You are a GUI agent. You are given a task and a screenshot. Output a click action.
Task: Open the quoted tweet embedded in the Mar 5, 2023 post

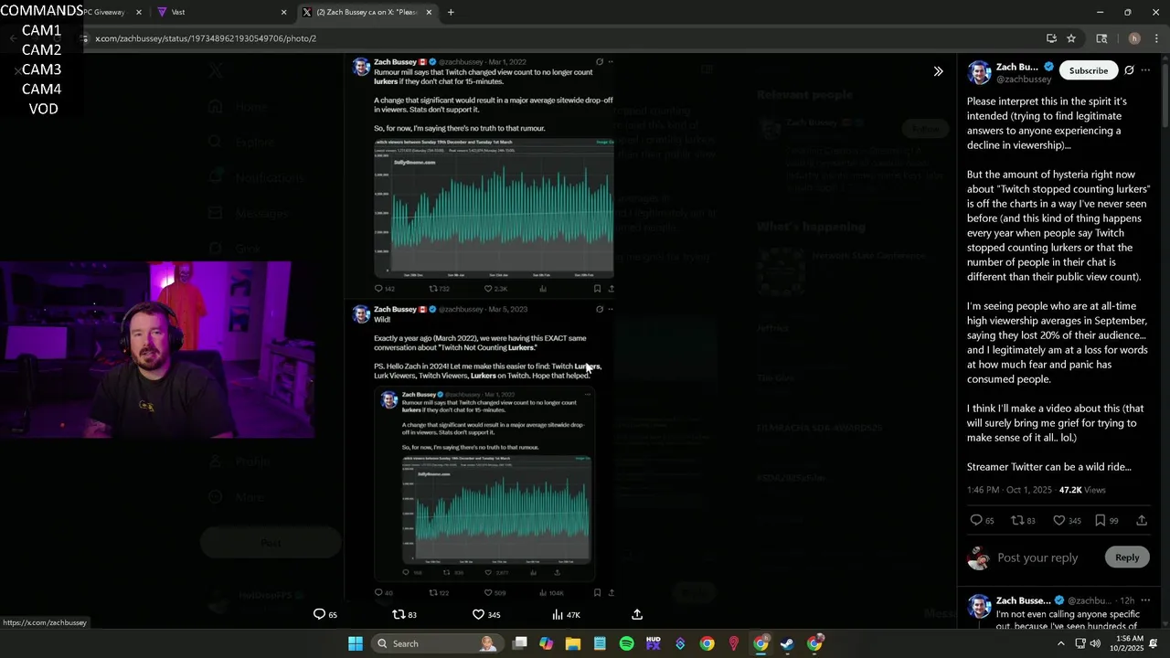[x=484, y=484]
